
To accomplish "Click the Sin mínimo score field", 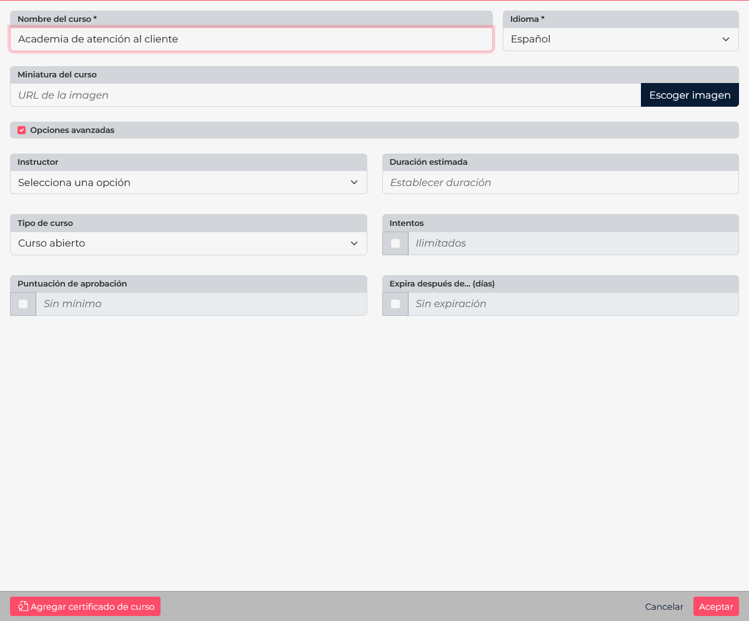I will (201, 304).
